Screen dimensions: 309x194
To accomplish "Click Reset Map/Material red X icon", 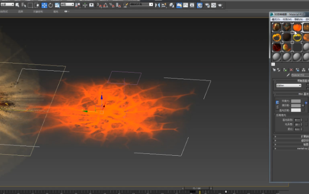I will tap(291, 70).
